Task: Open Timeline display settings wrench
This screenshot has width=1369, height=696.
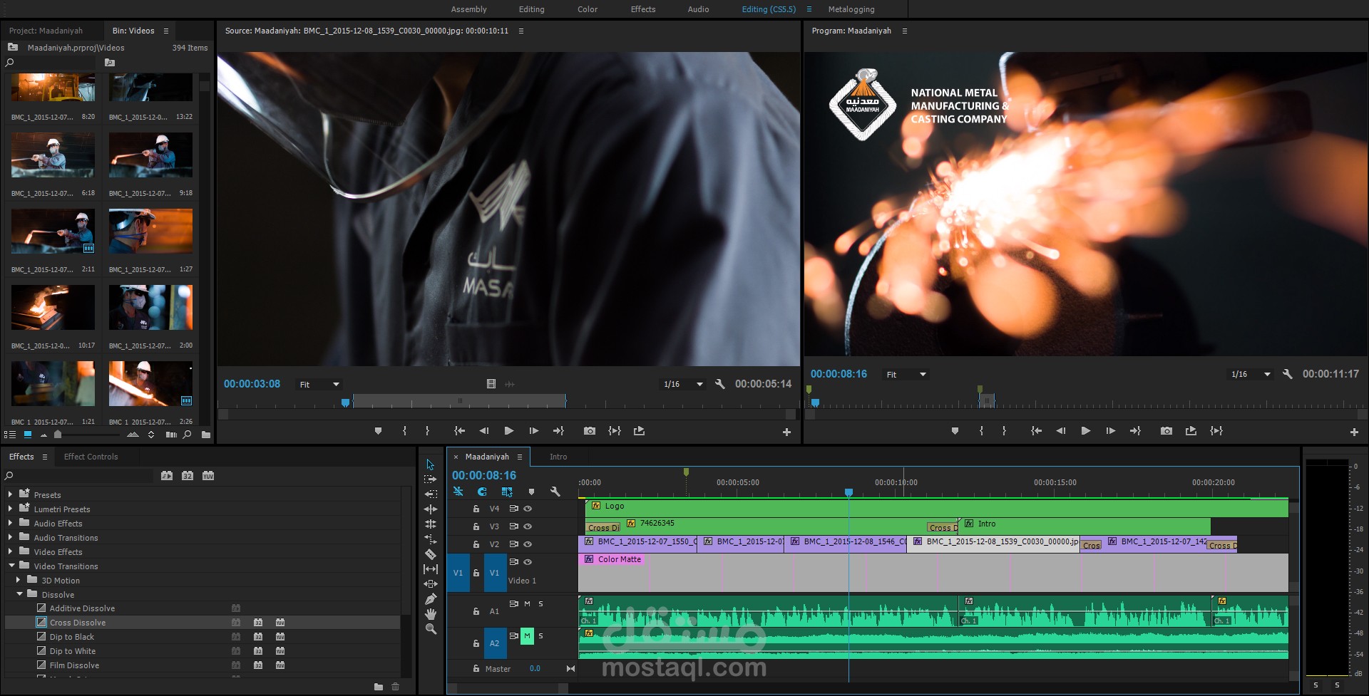Action: [x=555, y=492]
